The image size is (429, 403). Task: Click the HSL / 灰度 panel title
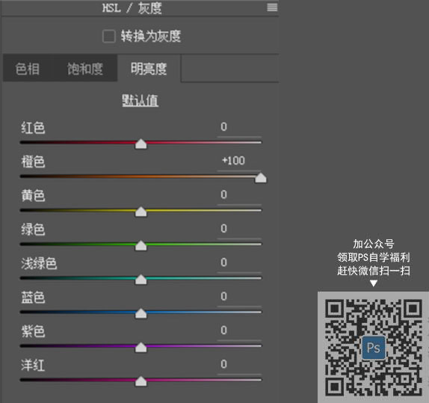(x=132, y=8)
